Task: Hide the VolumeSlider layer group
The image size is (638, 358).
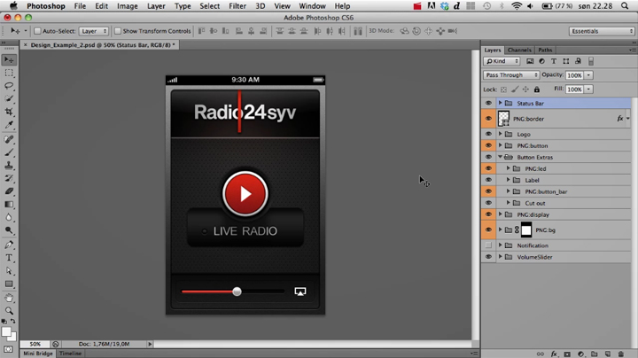Action: [x=488, y=257]
